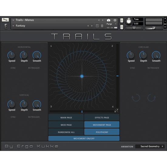Click the Tune knob
The image size is (167, 167).
(x=129, y=22)
